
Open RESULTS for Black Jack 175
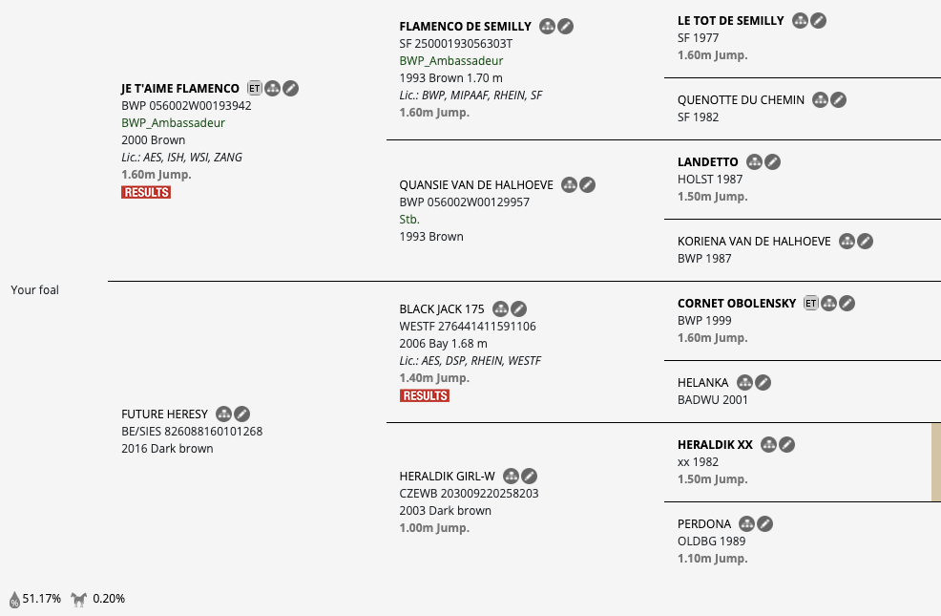(425, 395)
